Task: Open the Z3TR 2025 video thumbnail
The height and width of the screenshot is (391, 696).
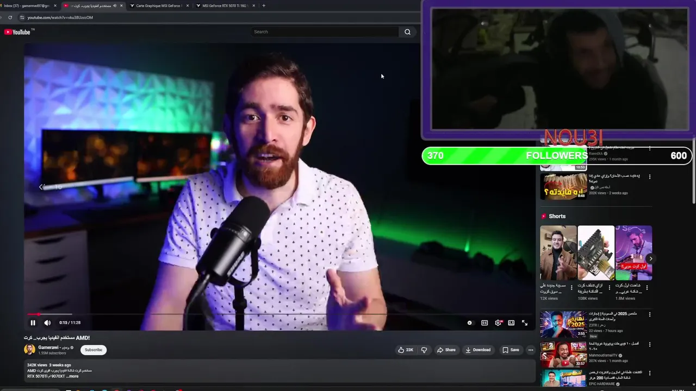Action: (x=563, y=324)
